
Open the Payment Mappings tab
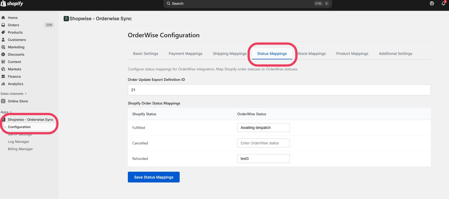(x=186, y=54)
